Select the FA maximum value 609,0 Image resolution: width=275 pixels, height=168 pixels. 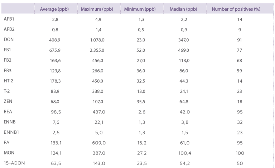(x=99, y=143)
